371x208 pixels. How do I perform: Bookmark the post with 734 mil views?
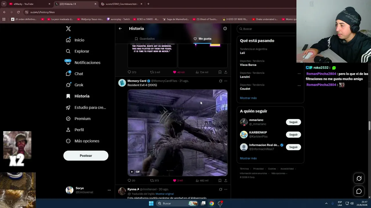pos(220,72)
